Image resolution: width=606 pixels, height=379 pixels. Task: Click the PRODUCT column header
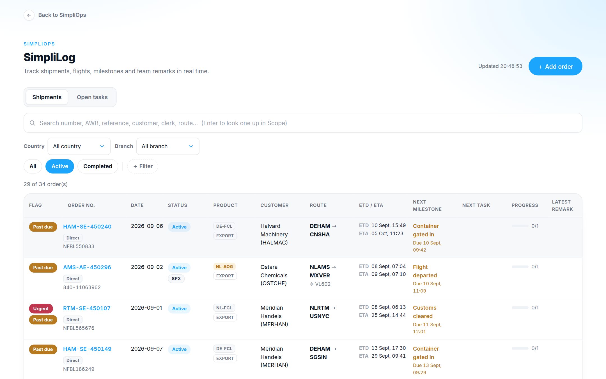coord(225,205)
